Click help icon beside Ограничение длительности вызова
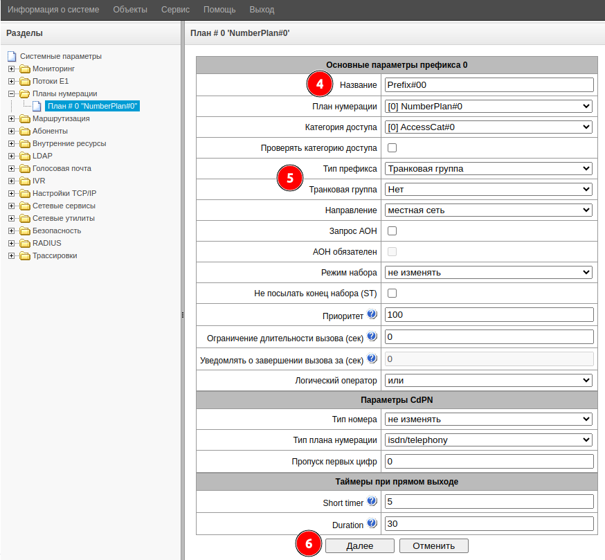This screenshot has width=605, height=560. point(372,336)
